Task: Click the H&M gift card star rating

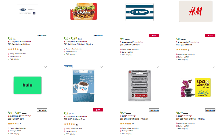Action: tap(182, 49)
